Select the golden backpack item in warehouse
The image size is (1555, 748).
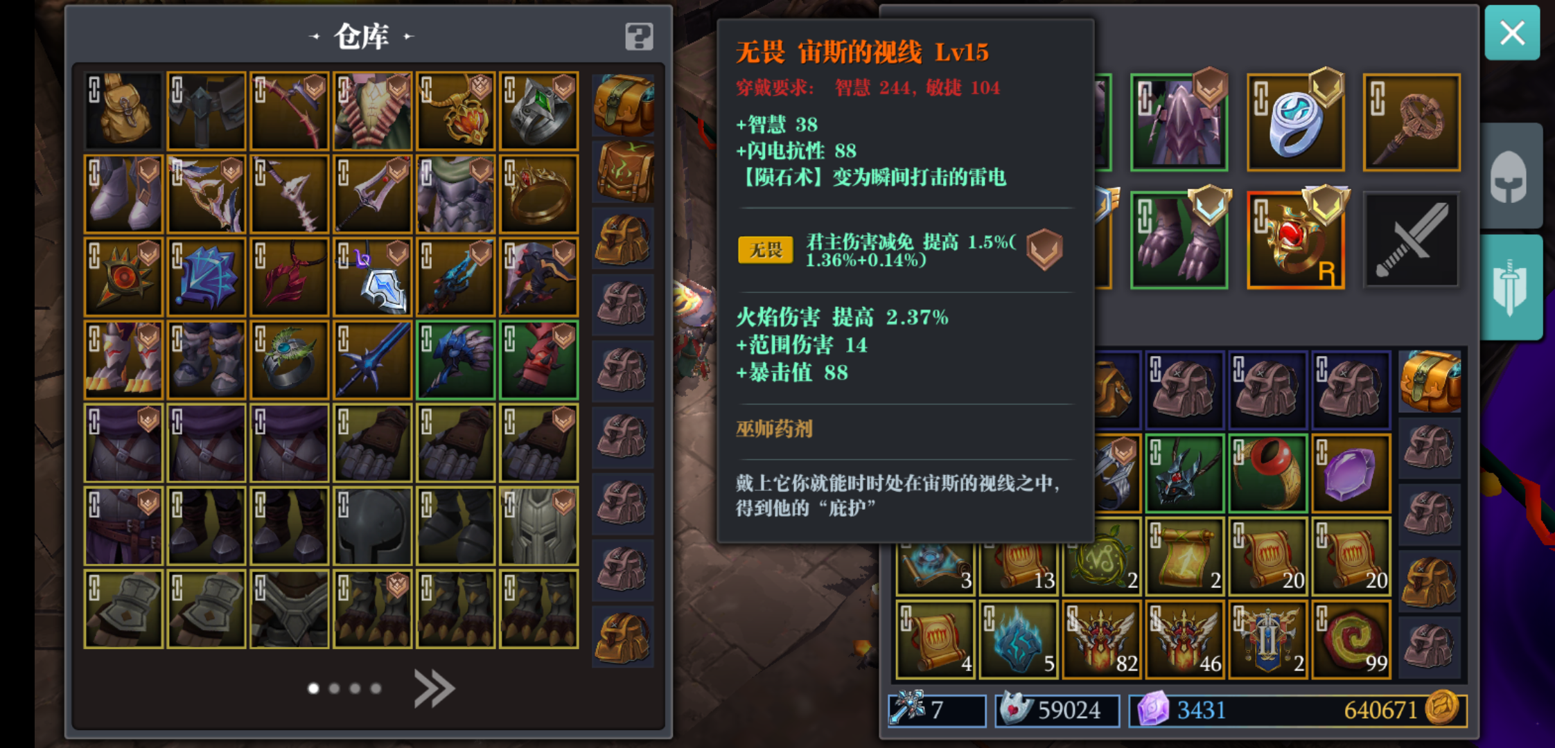pos(123,111)
